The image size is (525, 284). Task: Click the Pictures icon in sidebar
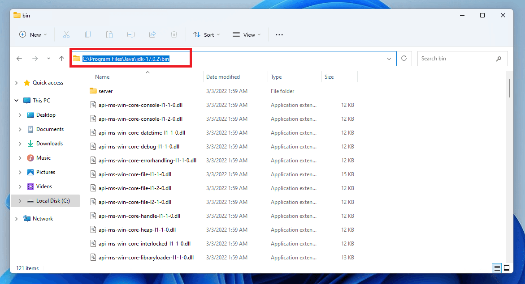[30, 172]
